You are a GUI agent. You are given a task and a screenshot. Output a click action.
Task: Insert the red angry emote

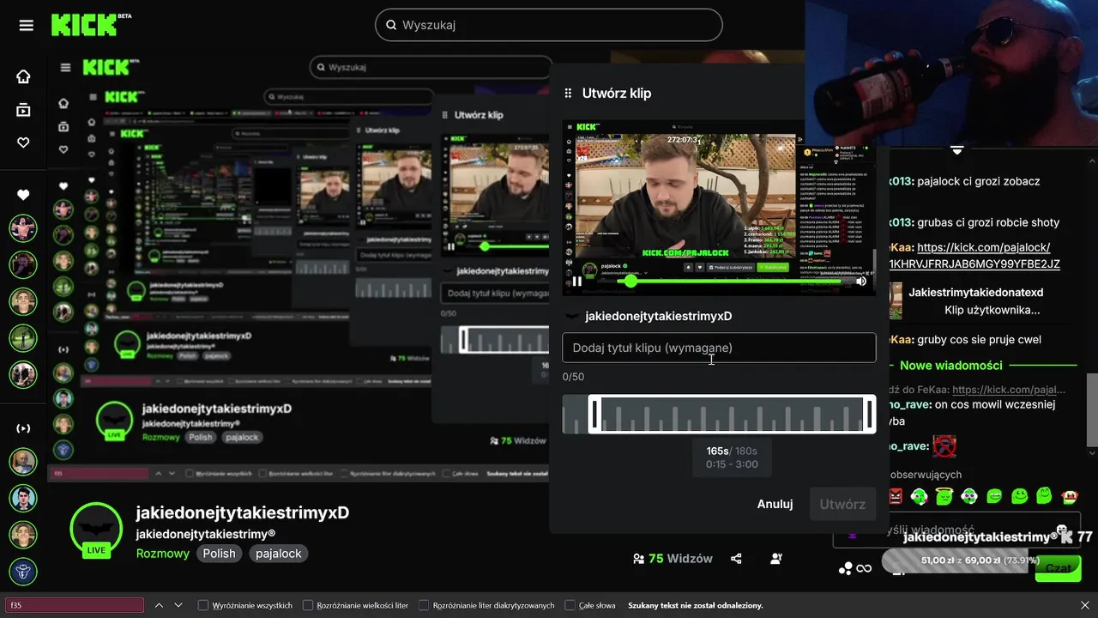(x=896, y=496)
